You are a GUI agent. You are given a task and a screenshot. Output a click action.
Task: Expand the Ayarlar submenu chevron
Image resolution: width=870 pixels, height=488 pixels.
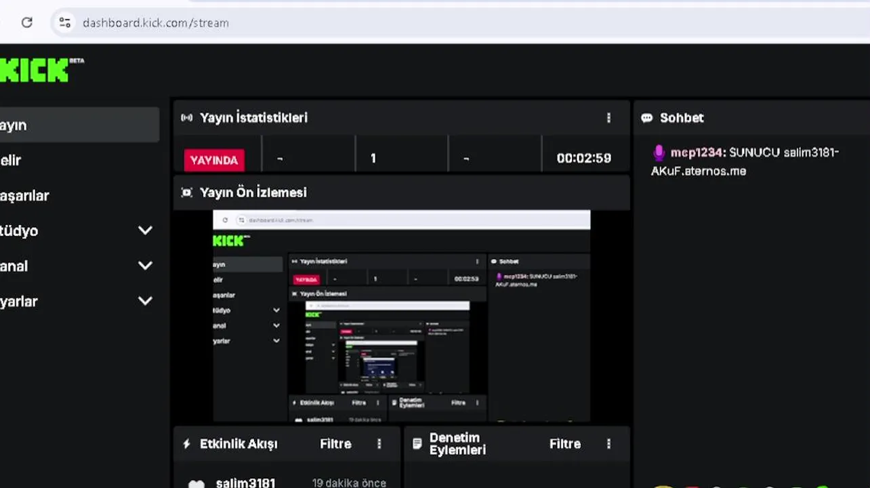145,301
